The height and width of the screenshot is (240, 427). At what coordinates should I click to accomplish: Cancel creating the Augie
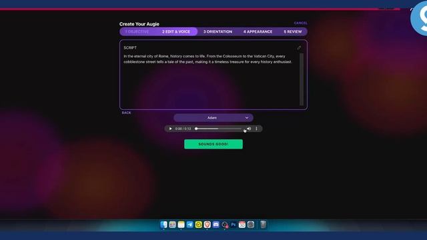pos(300,23)
